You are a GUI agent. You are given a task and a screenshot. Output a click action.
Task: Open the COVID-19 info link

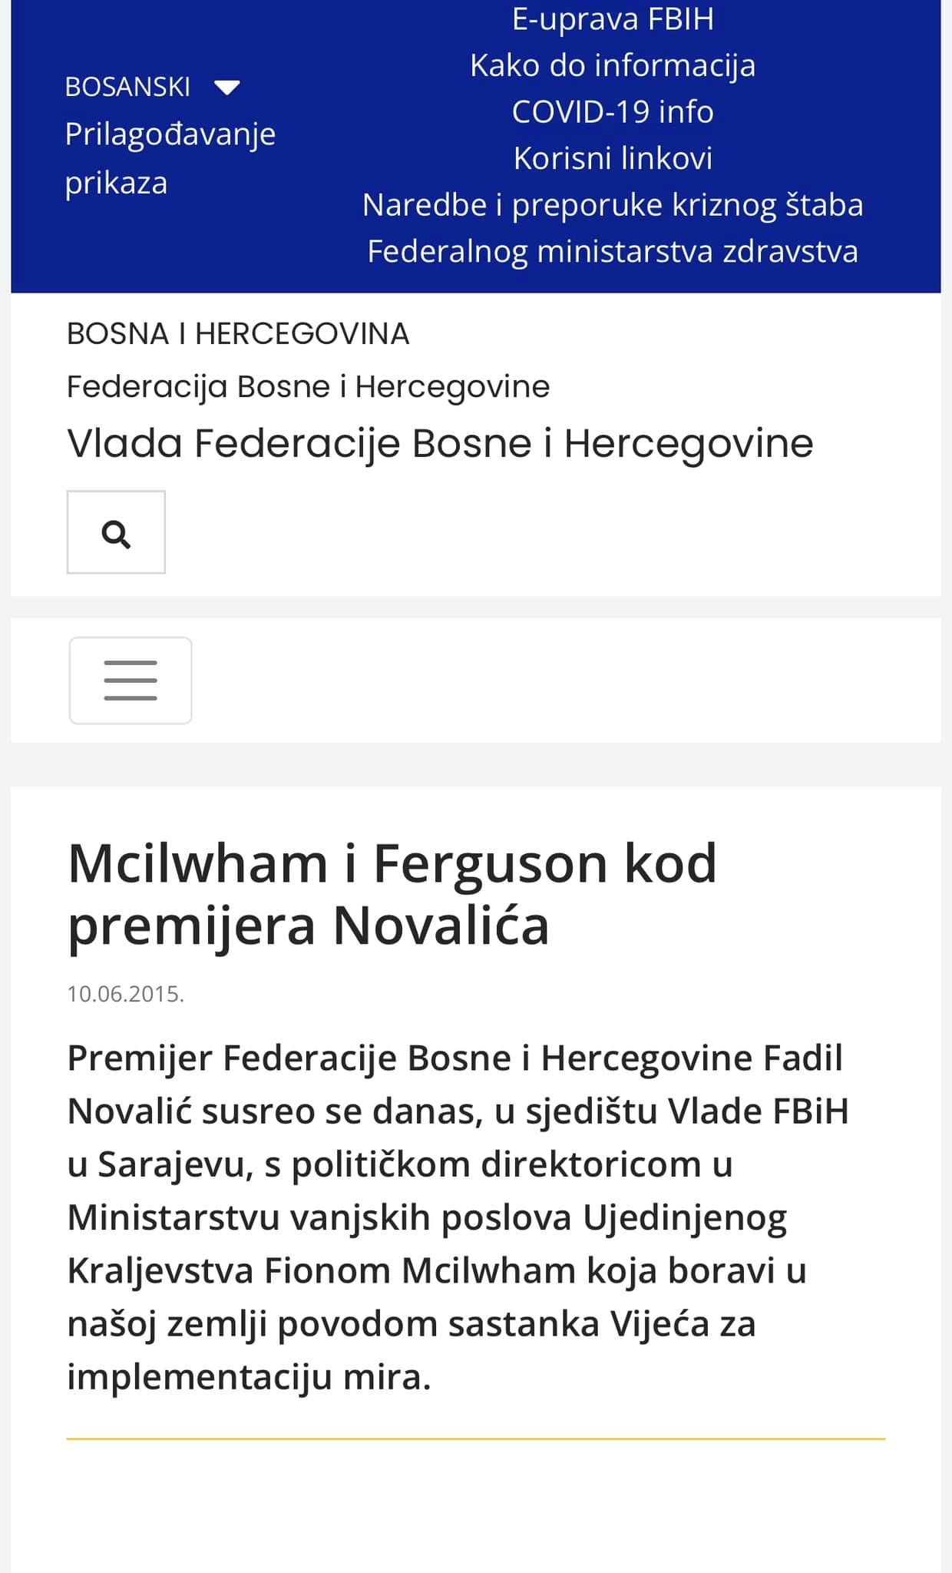tap(613, 112)
